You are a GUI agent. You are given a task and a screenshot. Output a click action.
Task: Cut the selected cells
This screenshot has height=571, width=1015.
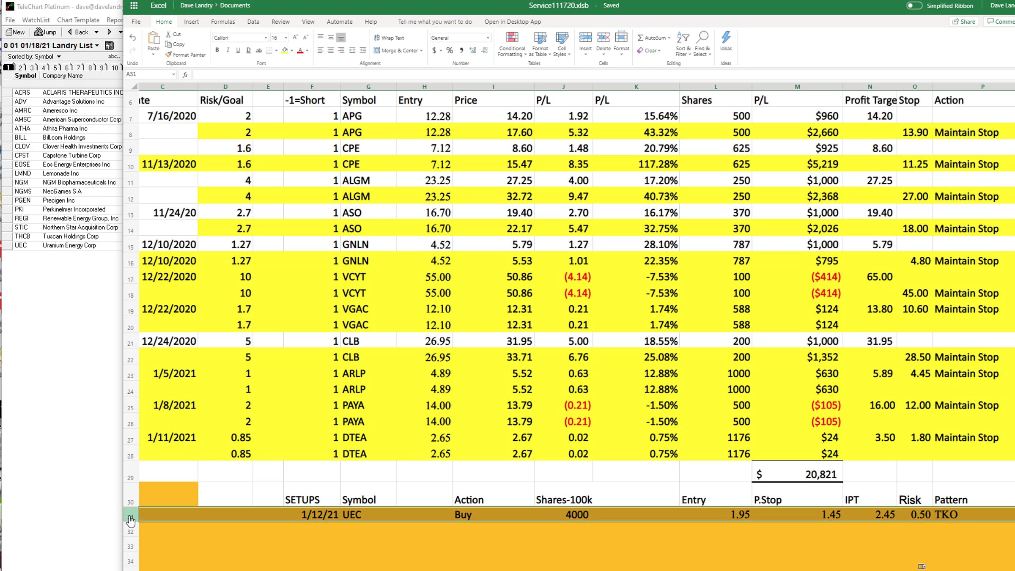click(x=173, y=34)
